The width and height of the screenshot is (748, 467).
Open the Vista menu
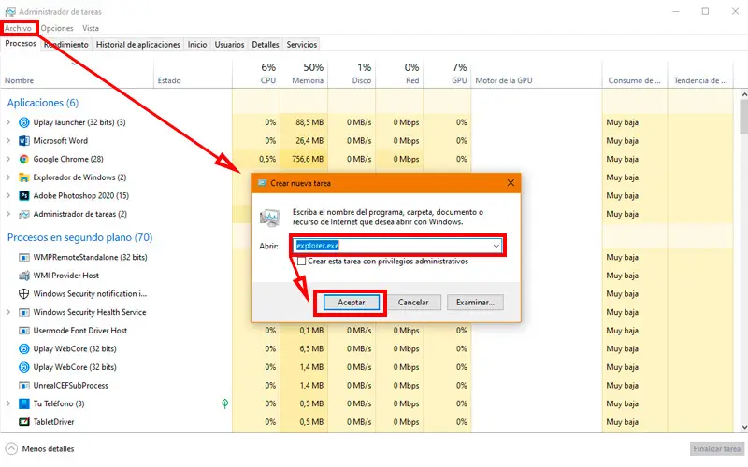[x=90, y=28]
